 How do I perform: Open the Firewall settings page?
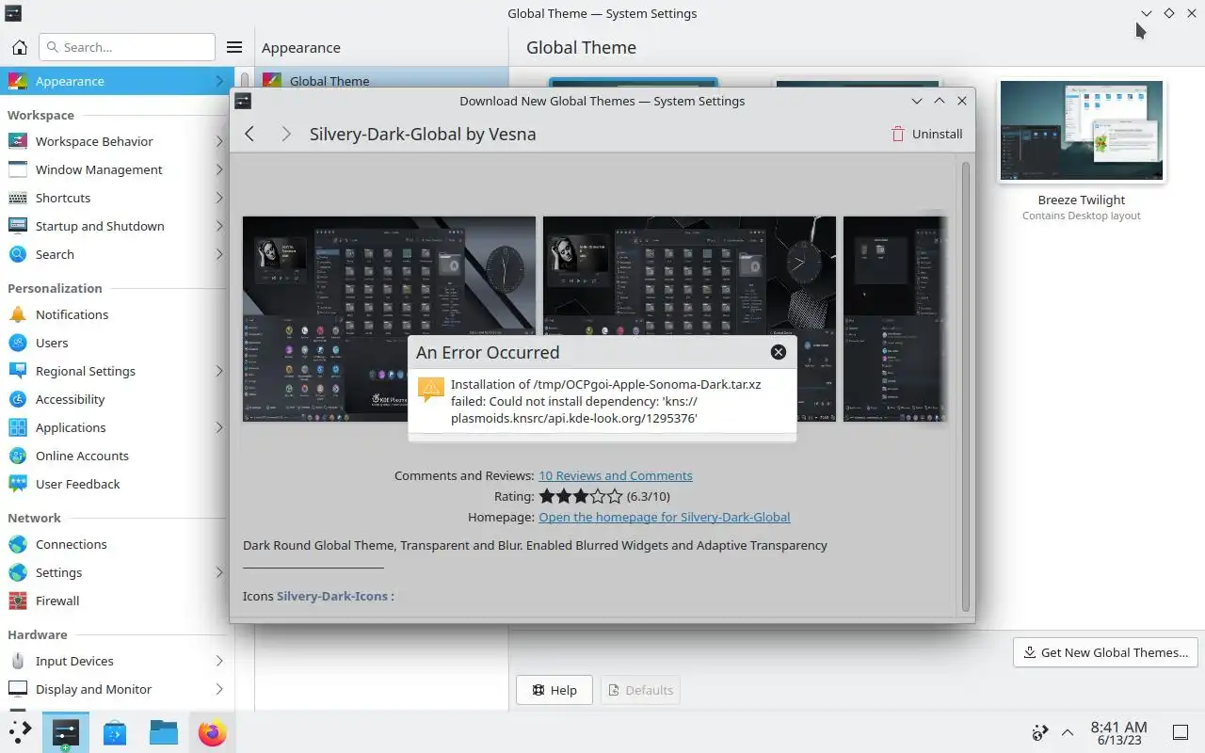[x=117, y=601]
